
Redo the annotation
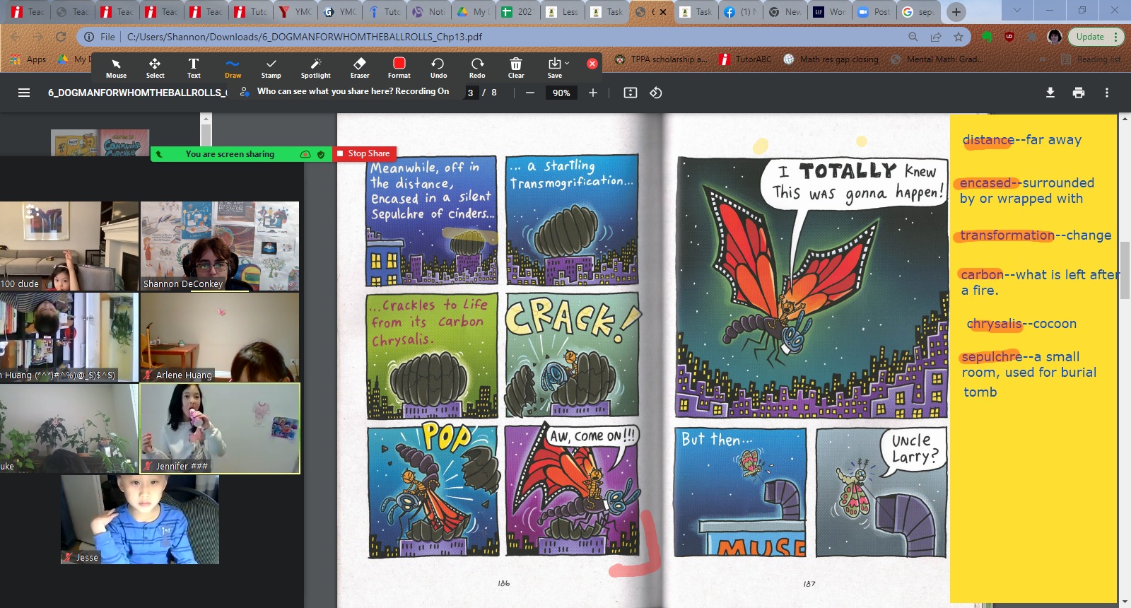coord(477,68)
